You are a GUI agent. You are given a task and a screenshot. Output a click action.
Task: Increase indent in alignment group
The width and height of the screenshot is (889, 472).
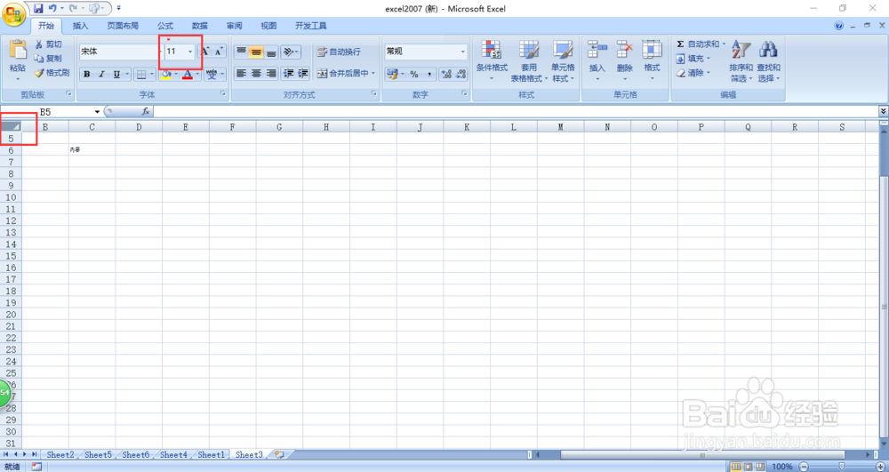coord(303,74)
